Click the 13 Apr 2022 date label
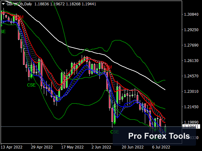 click(x=12, y=147)
